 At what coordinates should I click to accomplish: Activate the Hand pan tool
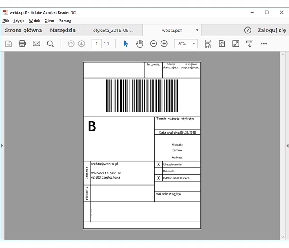coord(140,44)
